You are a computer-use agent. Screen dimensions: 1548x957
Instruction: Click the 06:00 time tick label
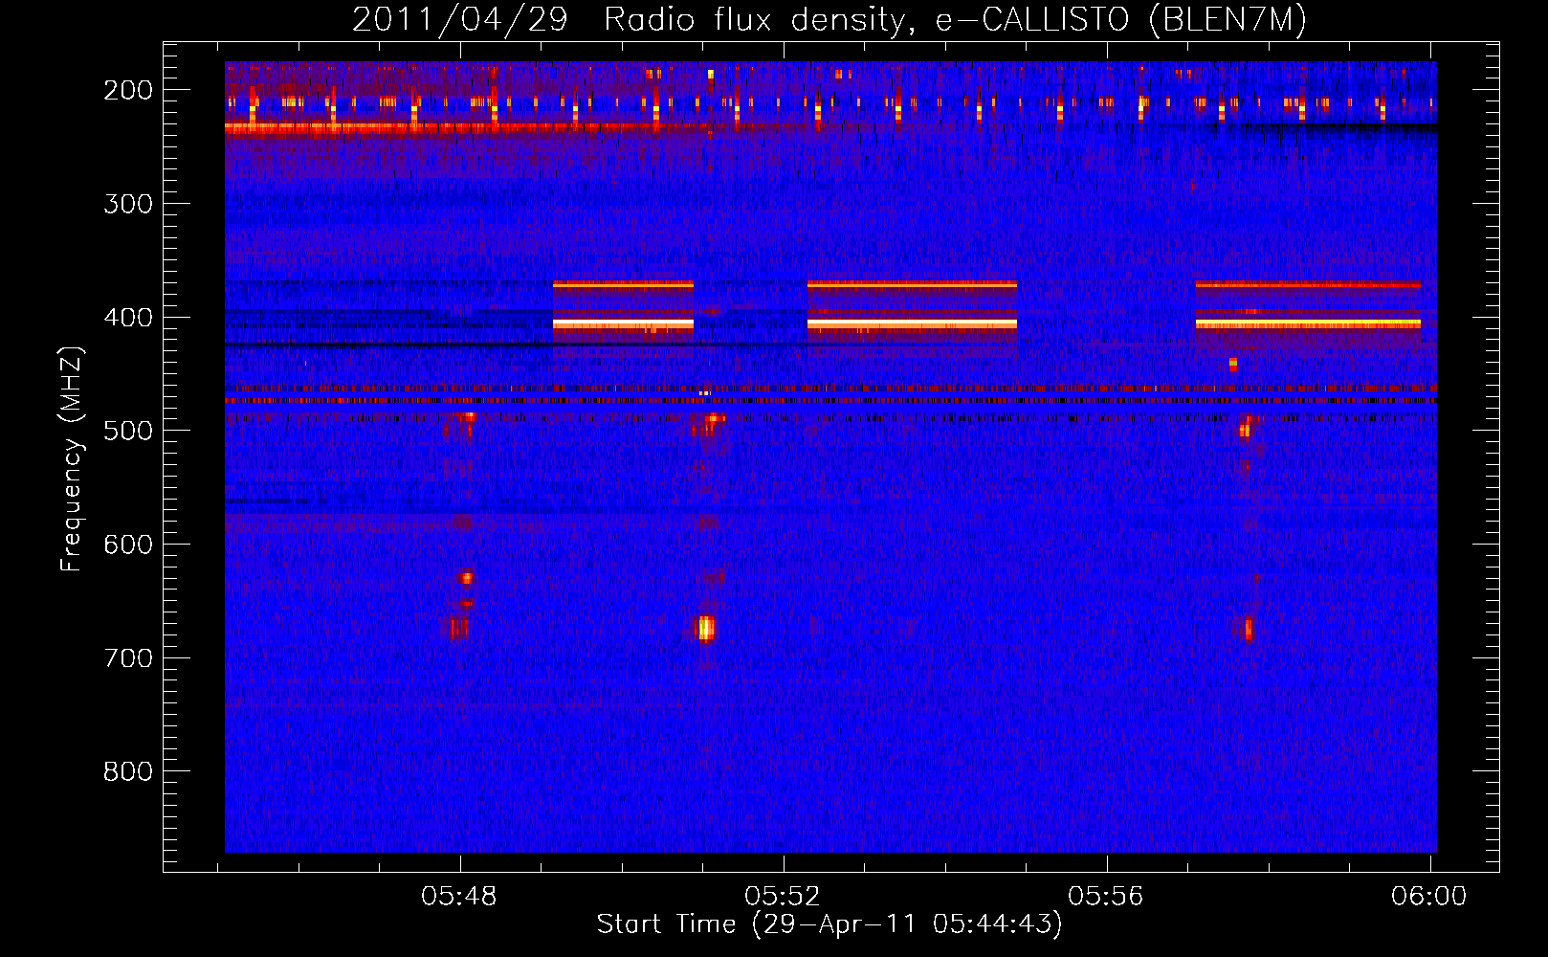tap(1429, 896)
